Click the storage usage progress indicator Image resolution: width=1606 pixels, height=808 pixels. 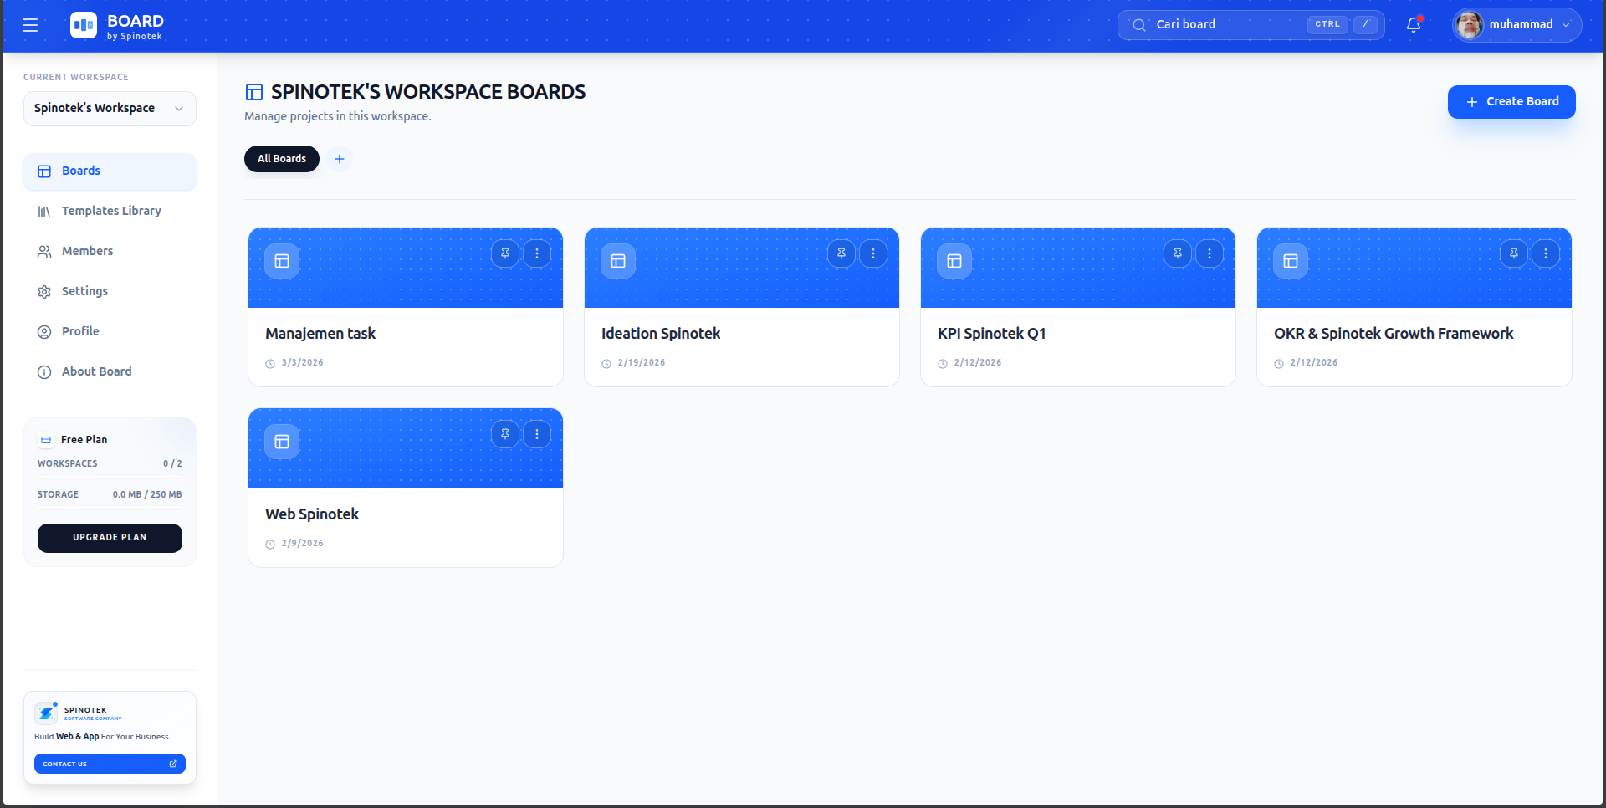pyautogui.click(x=110, y=507)
